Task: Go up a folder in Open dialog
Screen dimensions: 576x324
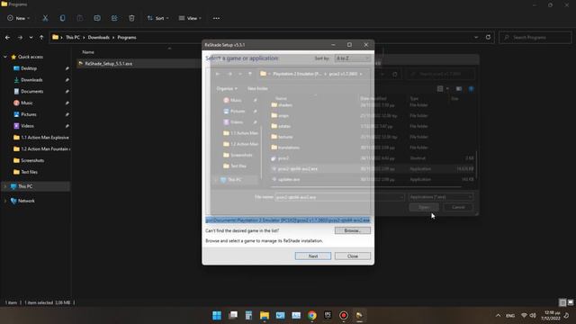Action: pyautogui.click(x=250, y=74)
